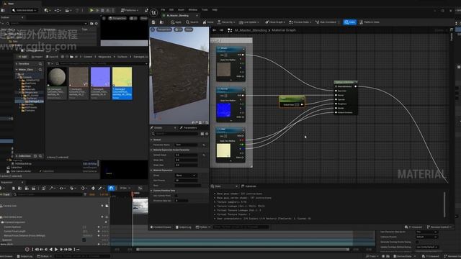This screenshot has height=259, width=461.
Task: Click the Content Drawer button in material editor
Action: (x=161, y=227)
